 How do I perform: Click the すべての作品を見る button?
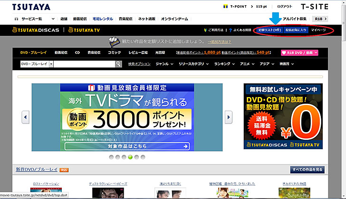(x=307, y=170)
